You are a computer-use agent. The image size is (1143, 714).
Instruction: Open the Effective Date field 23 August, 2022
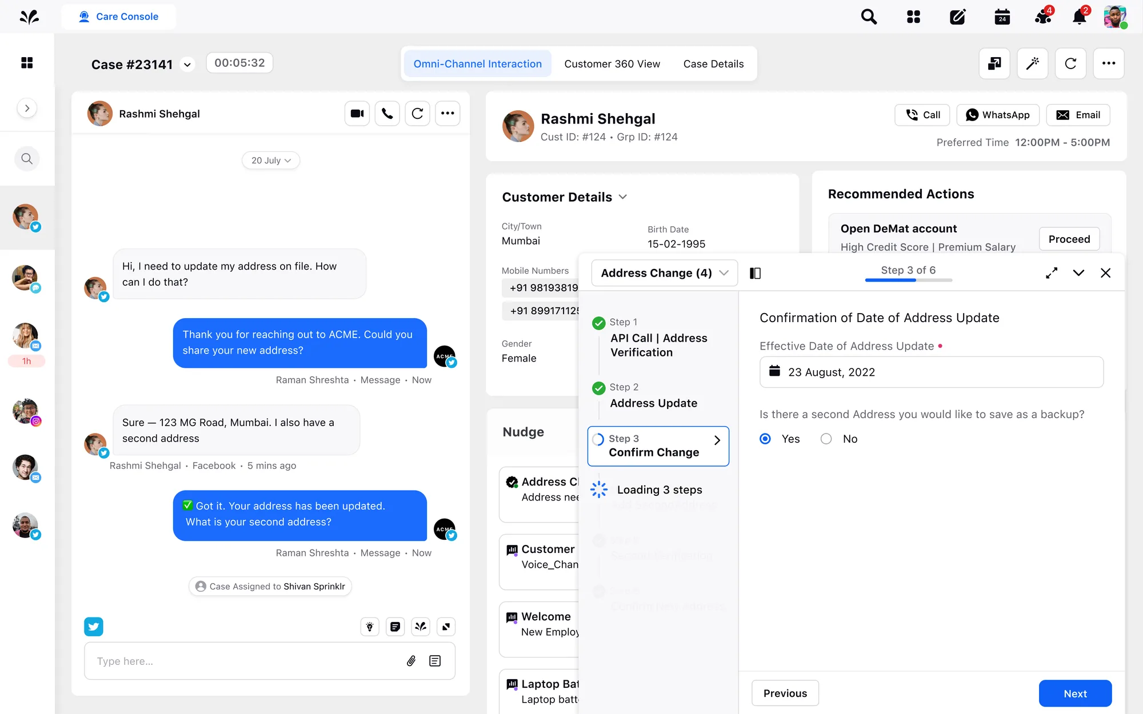tap(932, 372)
